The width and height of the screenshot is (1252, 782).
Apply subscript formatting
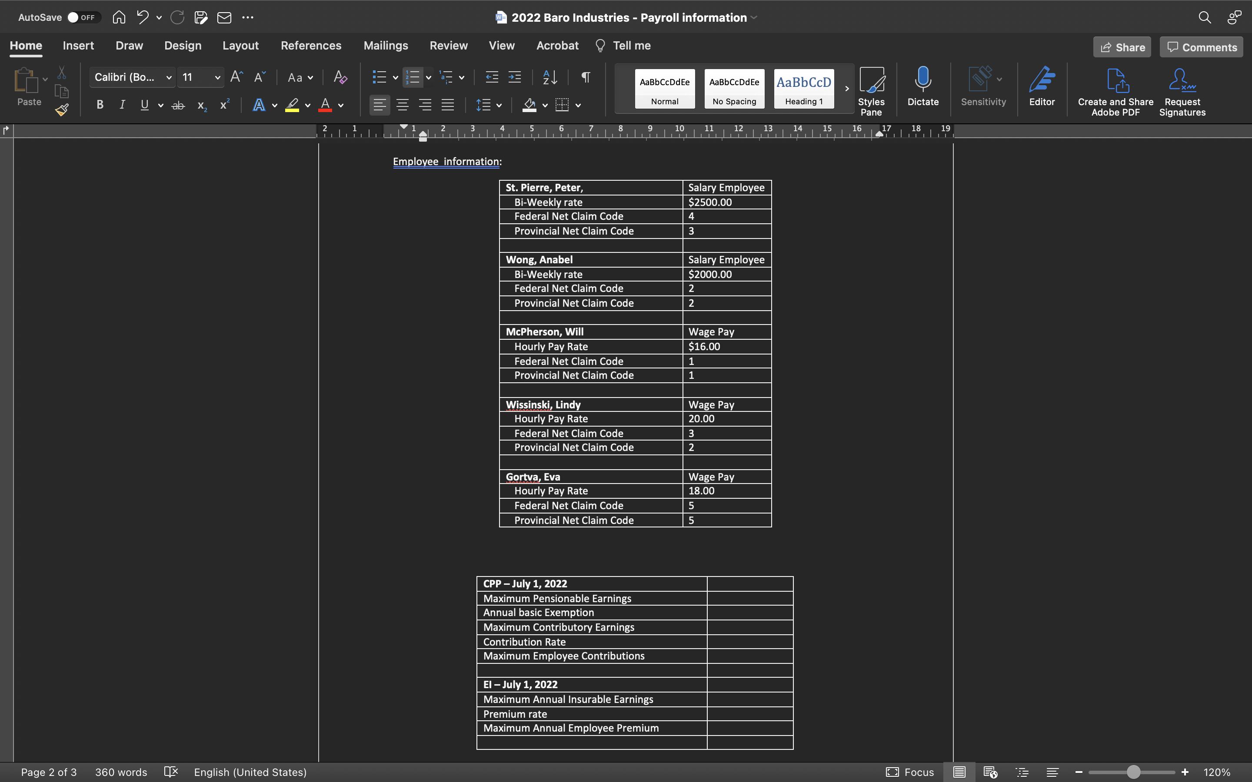[x=201, y=106]
